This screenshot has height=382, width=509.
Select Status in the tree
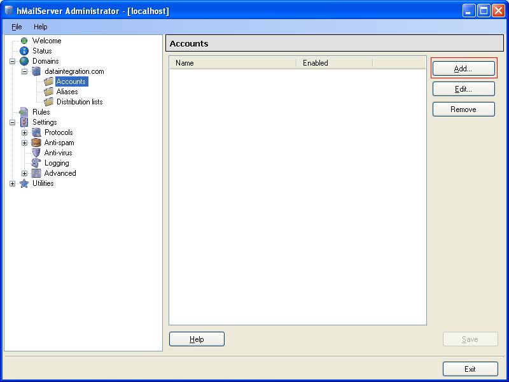tap(42, 51)
